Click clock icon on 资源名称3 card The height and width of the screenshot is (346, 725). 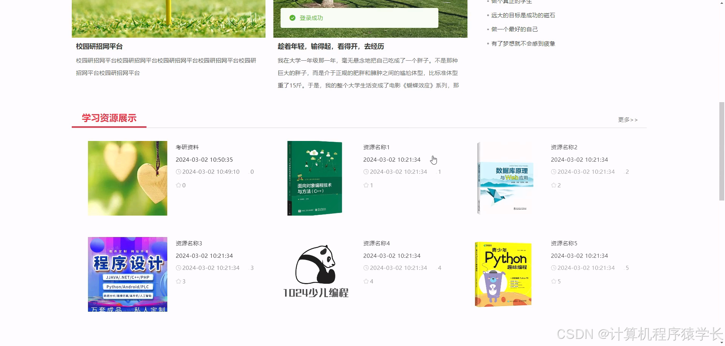(x=178, y=268)
